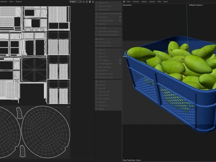This screenshot has width=216, height=162.
Task: Click the Perspective view label
Action: (x=127, y=5)
